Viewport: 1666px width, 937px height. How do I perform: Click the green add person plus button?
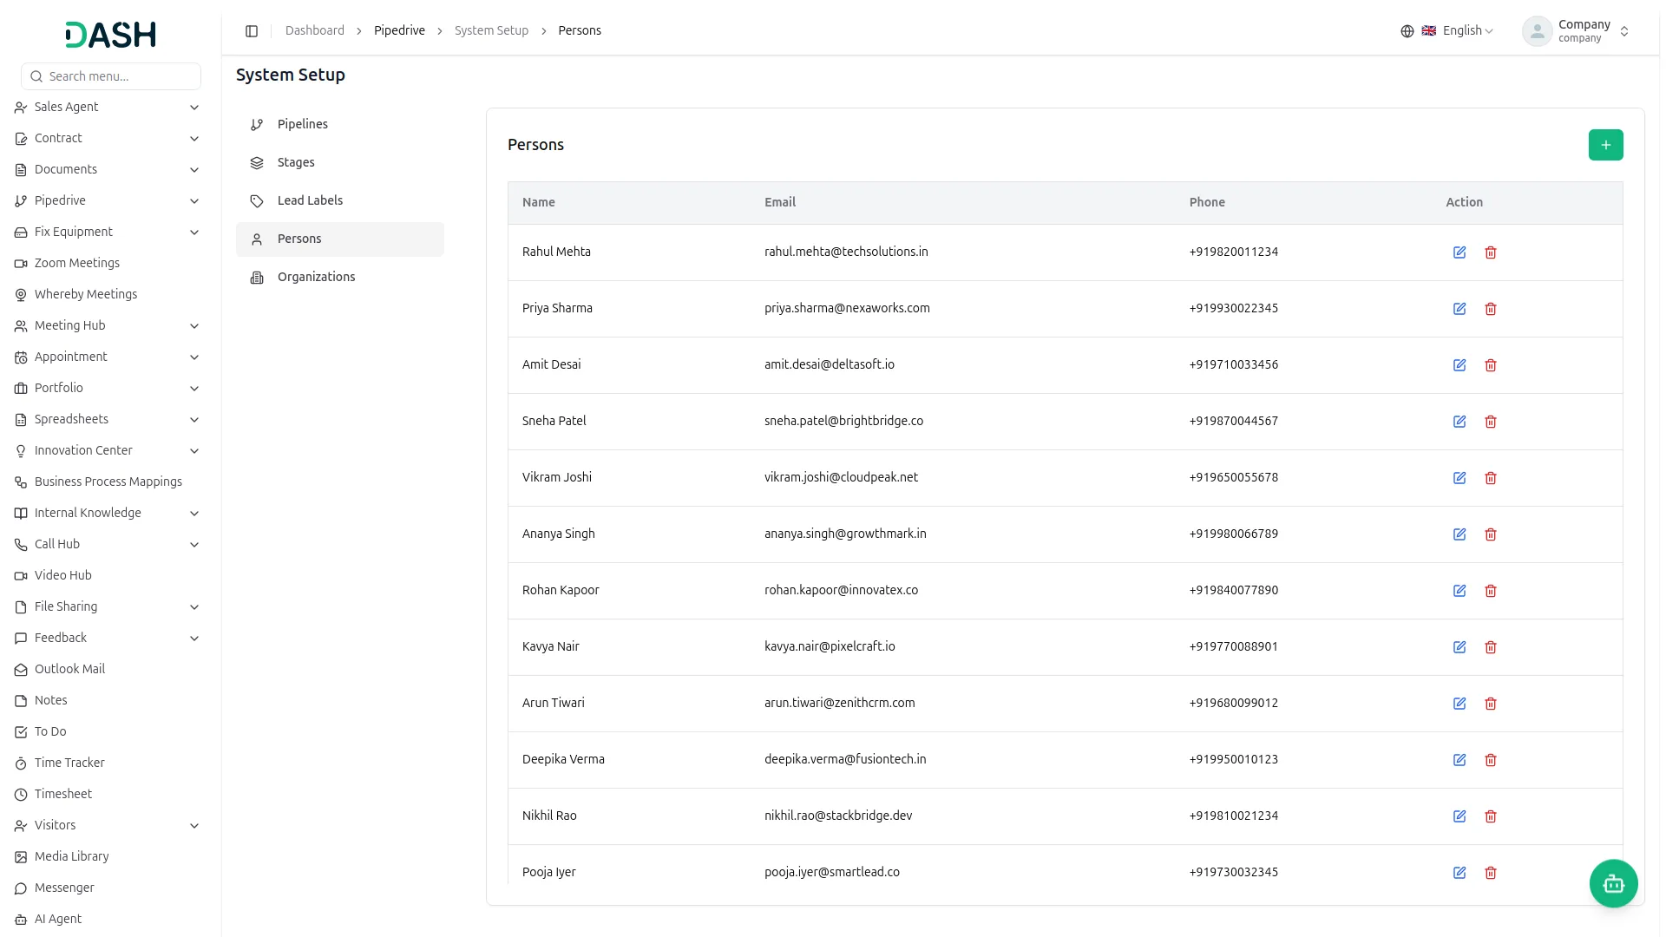[1605, 145]
